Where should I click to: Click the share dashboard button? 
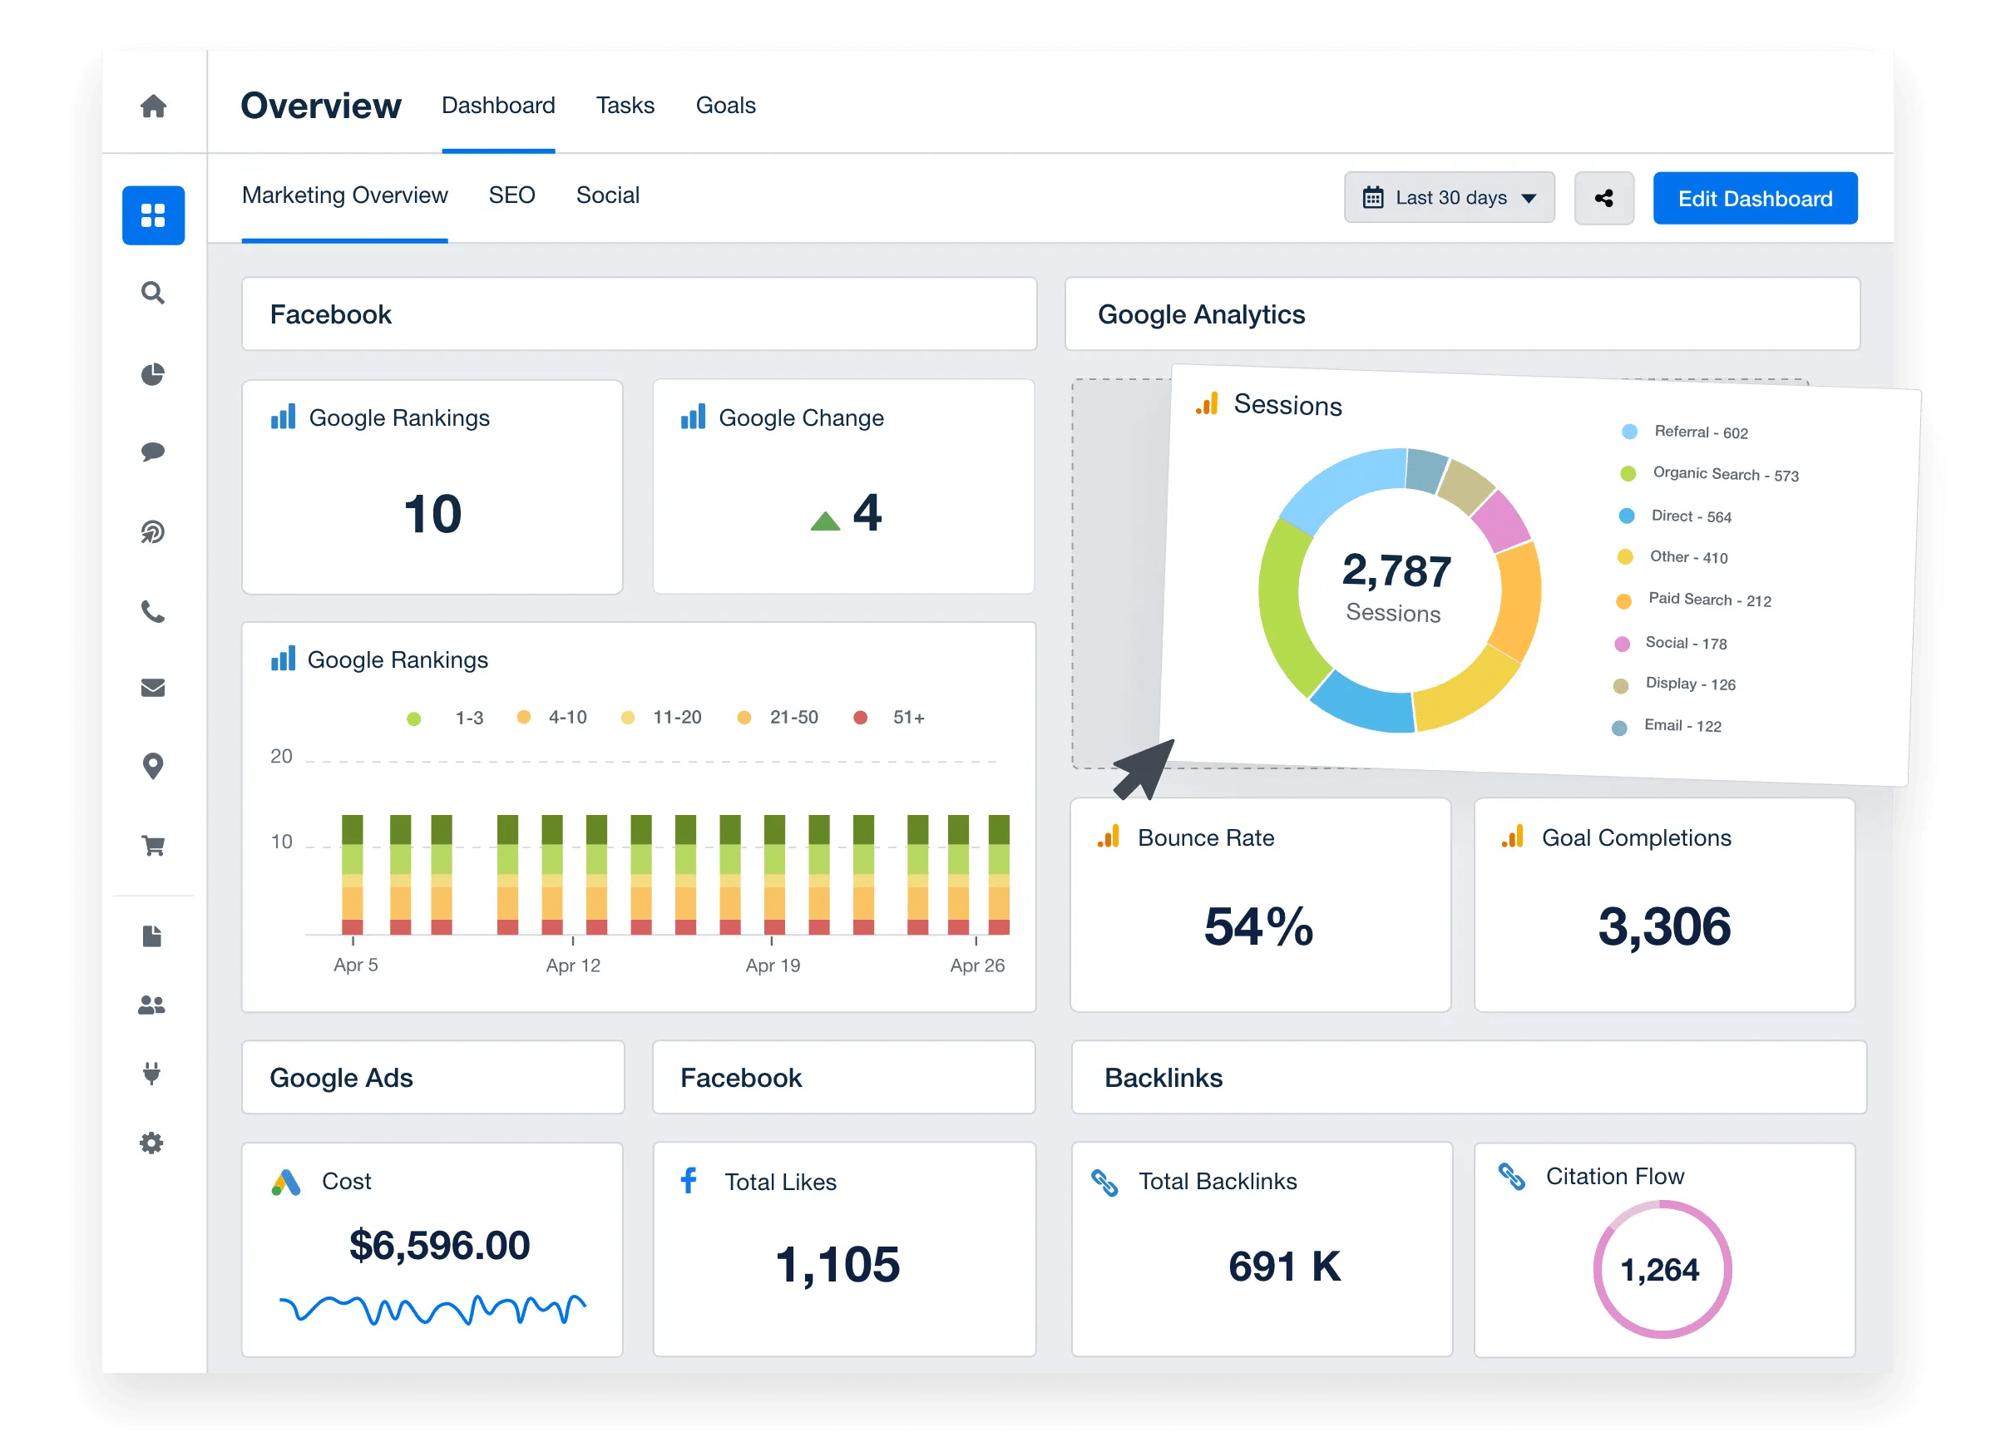click(1603, 198)
